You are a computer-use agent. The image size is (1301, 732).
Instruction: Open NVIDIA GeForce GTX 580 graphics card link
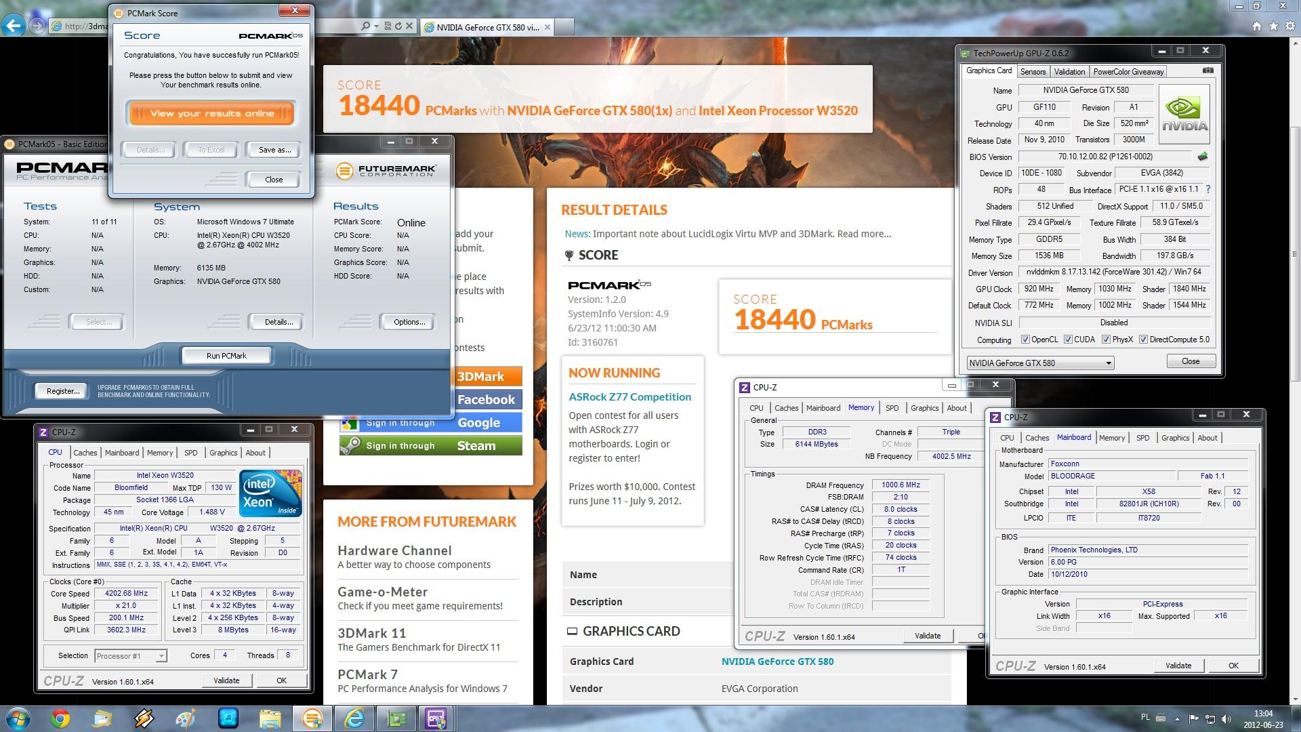pos(777,662)
